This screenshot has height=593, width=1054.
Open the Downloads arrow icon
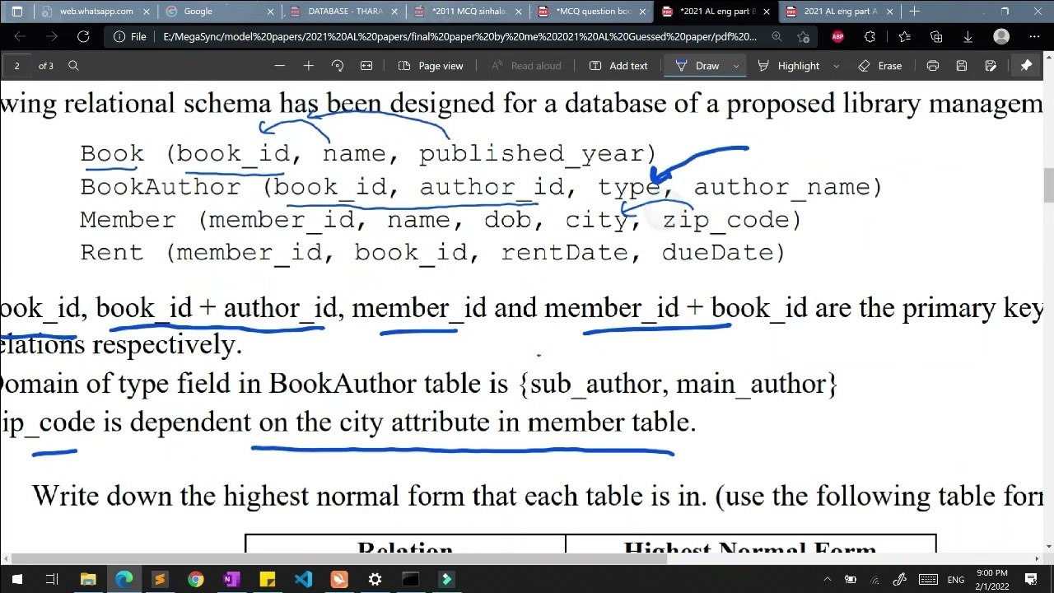(x=968, y=37)
